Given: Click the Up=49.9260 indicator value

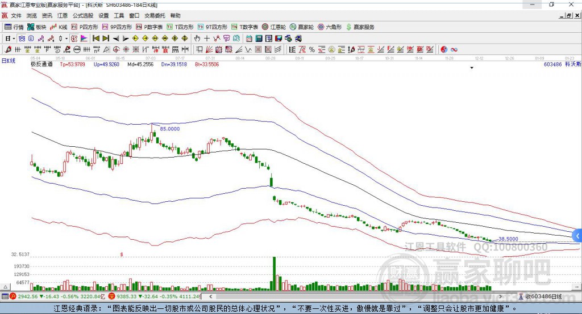Looking at the screenshot, I should [106, 64].
